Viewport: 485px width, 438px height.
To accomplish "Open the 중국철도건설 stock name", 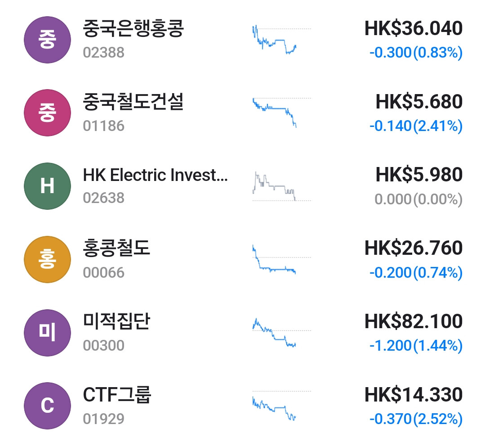I will tap(133, 103).
